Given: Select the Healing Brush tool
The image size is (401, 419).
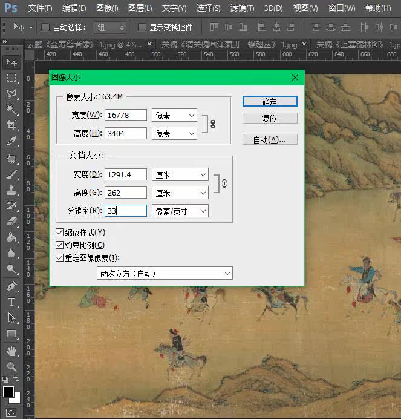Looking at the screenshot, I should tap(11, 159).
